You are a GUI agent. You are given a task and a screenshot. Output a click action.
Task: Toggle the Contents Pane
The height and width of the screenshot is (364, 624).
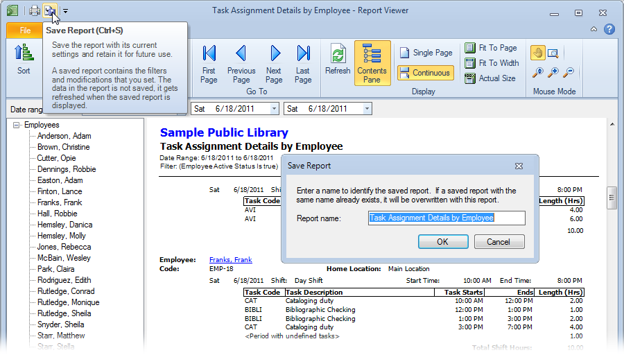click(372, 63)
